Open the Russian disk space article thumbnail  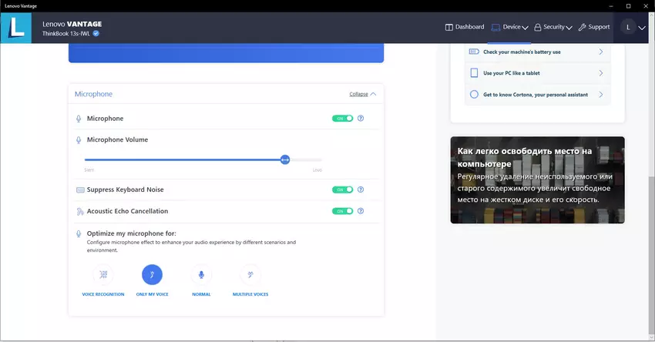pyautogui.click(x=537, y=180)
